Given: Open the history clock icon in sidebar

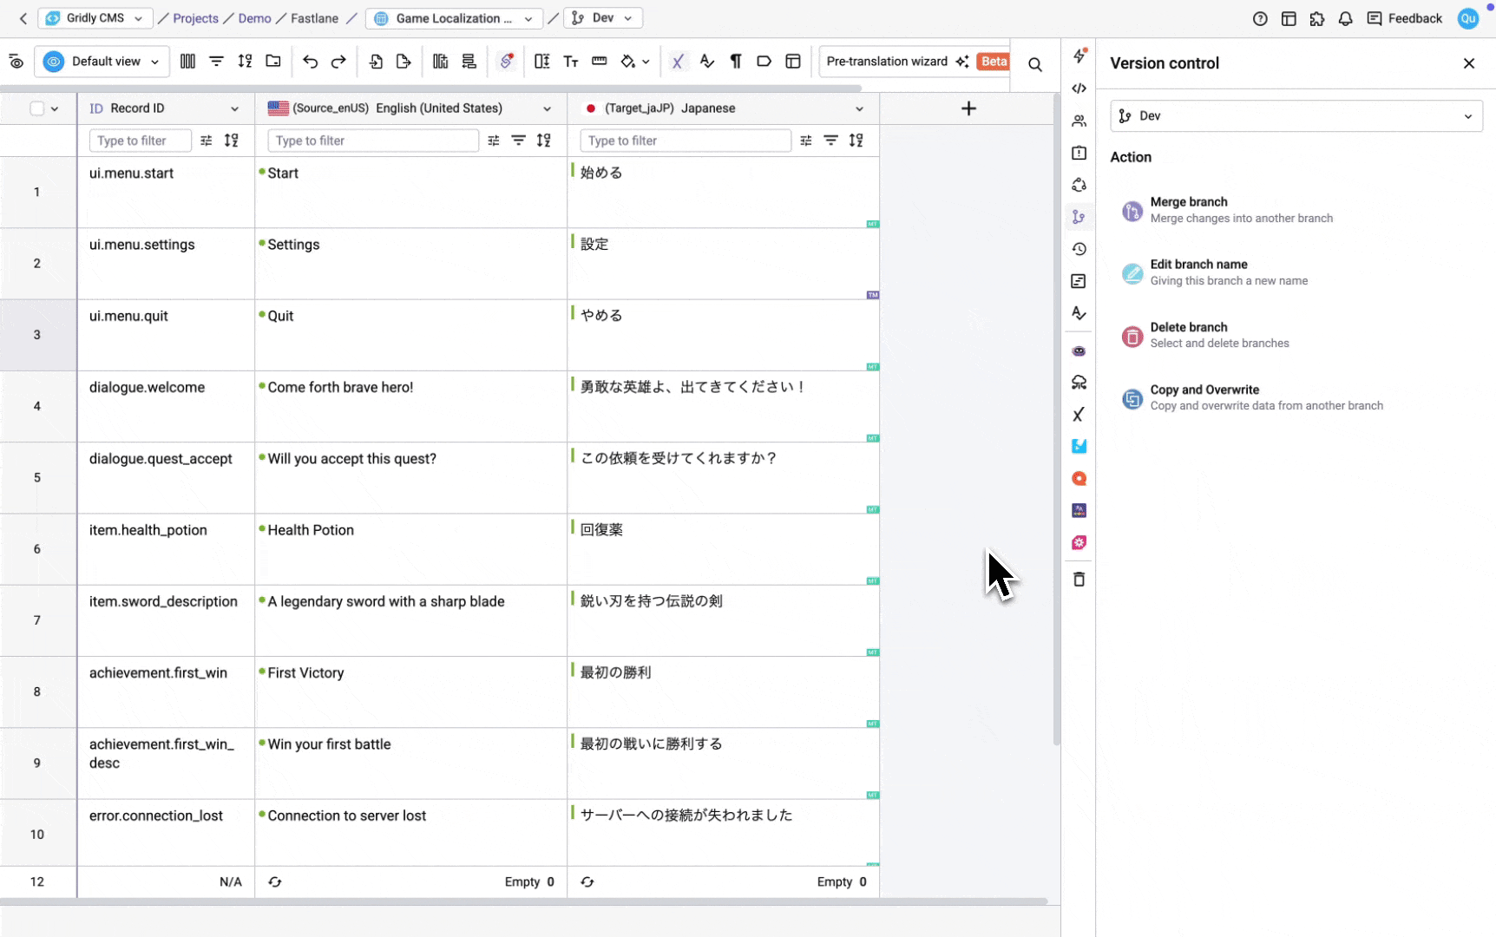Looking at the screenshot, I should coord(1079,249).
